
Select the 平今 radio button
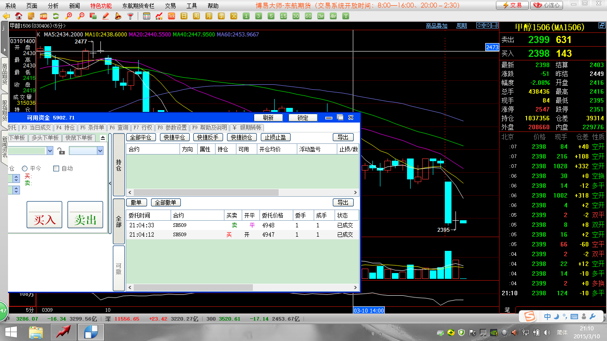point(25,168)
